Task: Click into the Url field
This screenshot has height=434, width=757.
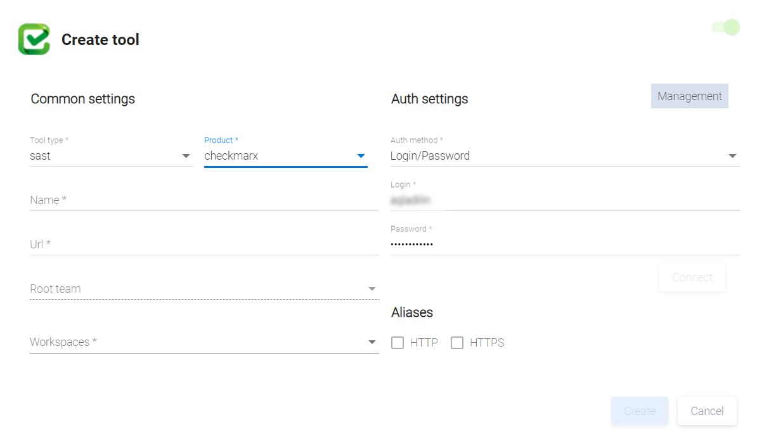Action: click(204, 245)
